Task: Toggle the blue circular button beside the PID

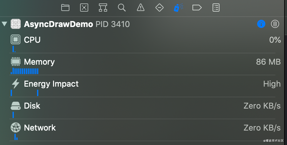Action: coord(262,24)
